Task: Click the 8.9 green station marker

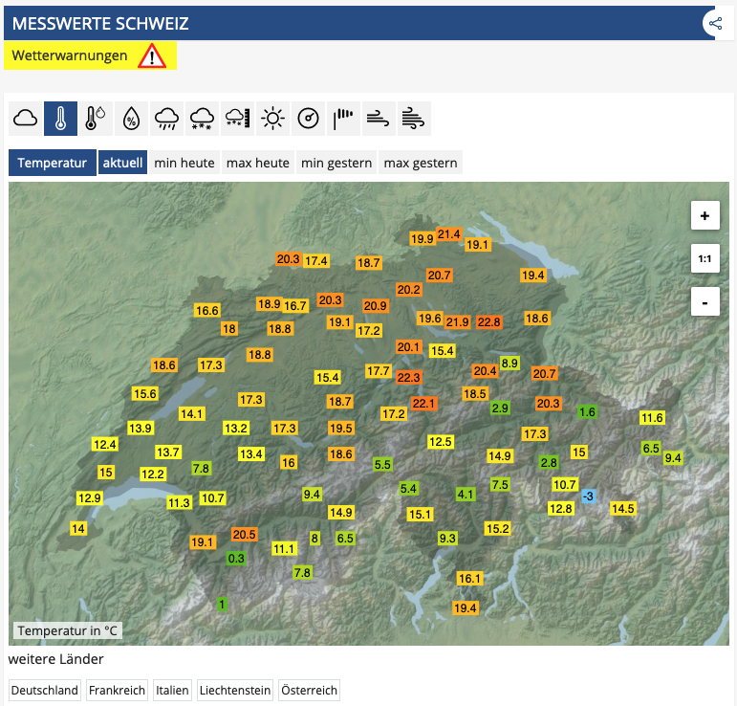Action: [509, 364]
